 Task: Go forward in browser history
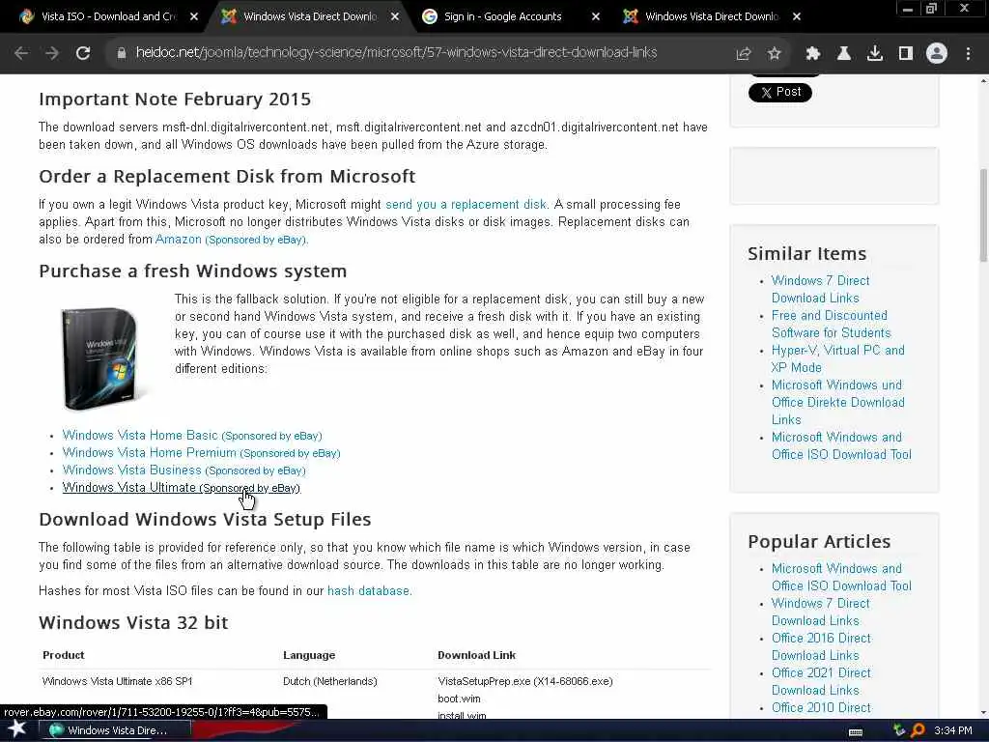(52, 53)
